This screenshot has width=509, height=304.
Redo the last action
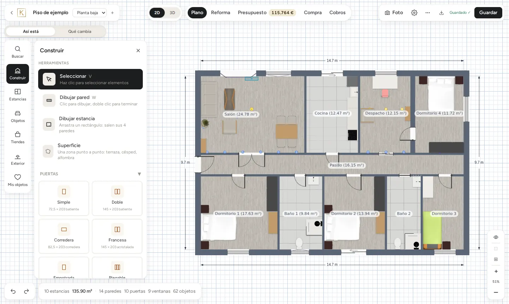tap(27, 291)
